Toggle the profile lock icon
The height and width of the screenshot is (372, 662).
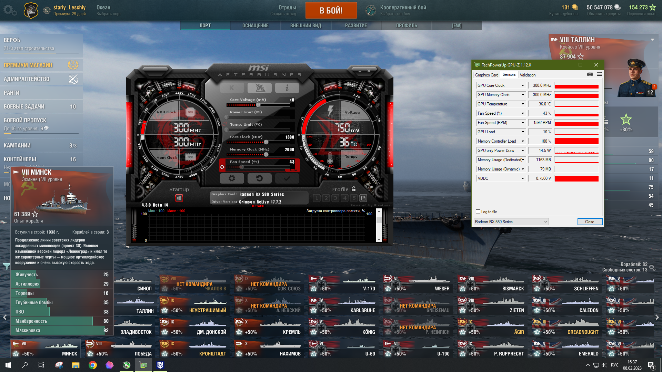click(354, 189)
